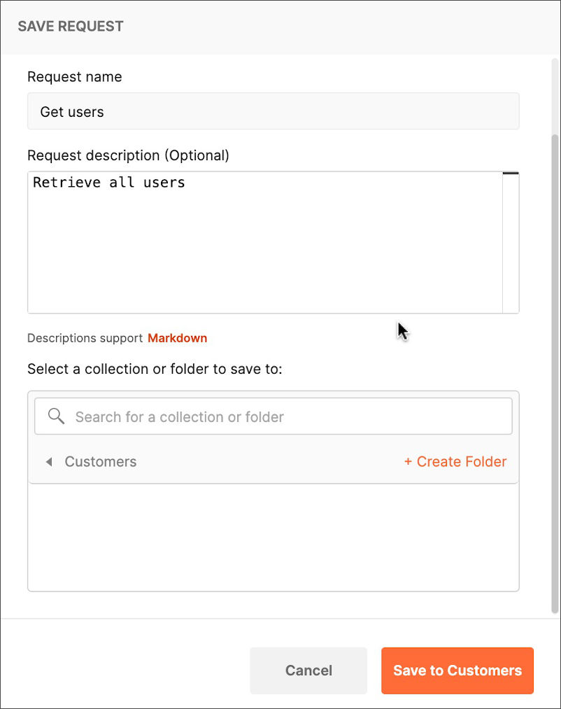
Task: Click the SAVE REQUEST dialog title
Action: tap(71, 27)
